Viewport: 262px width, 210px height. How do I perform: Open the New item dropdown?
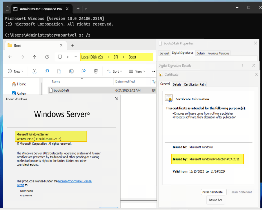pyautogui.click(x=16, y=71)
